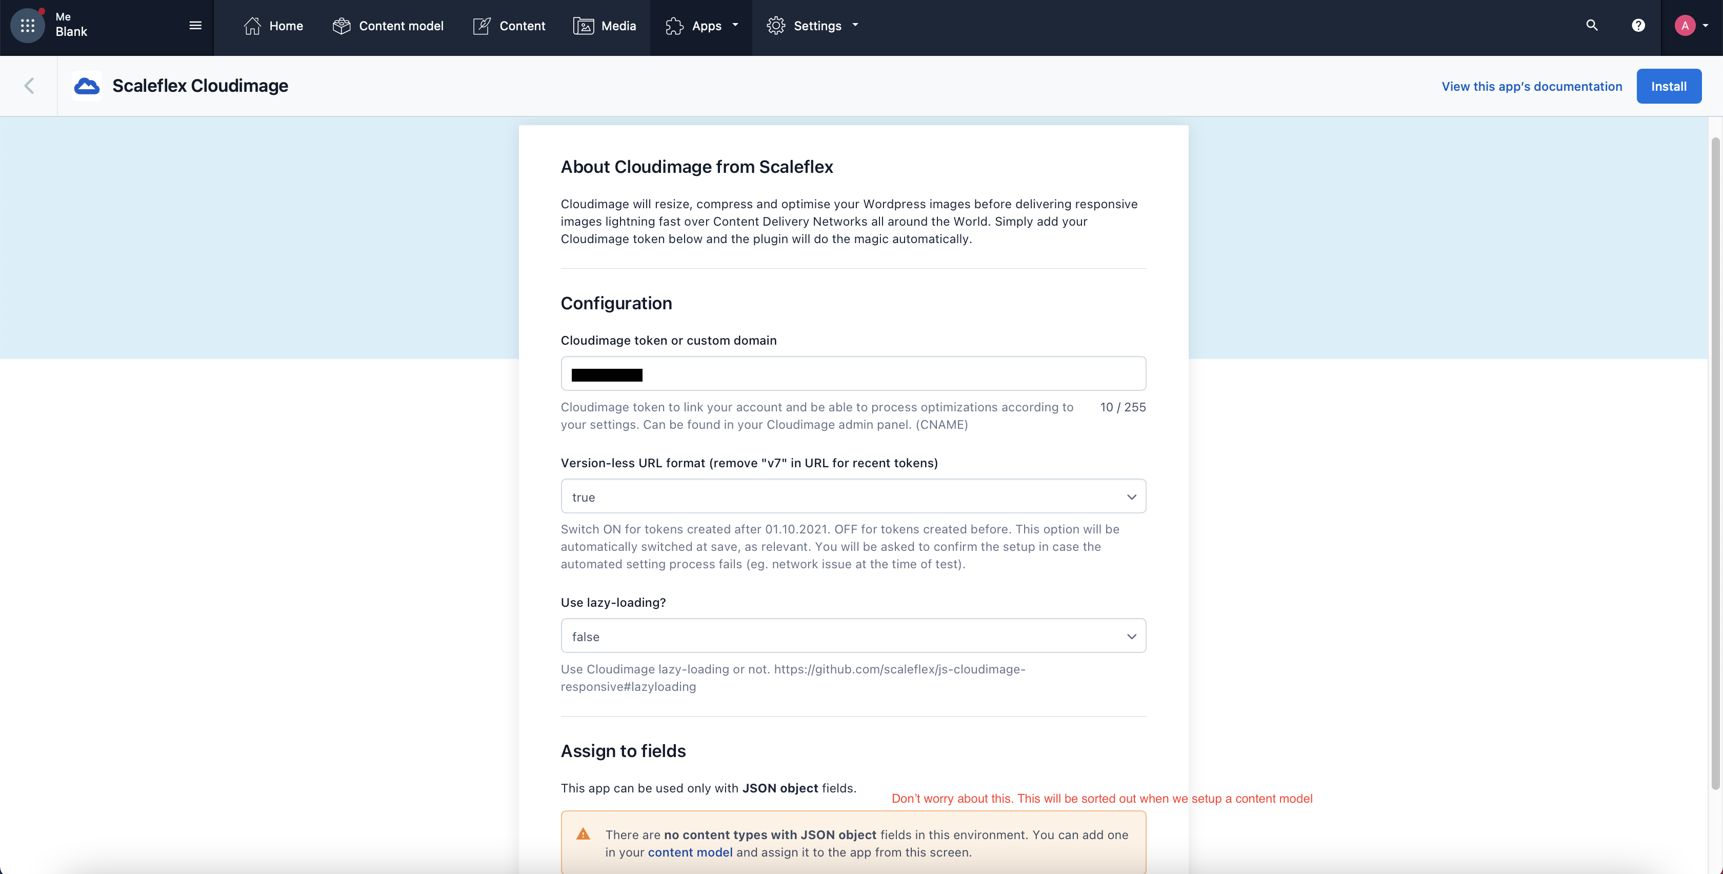
Task: Go back using left chevron arrow
Action: [x=29, y=86]
